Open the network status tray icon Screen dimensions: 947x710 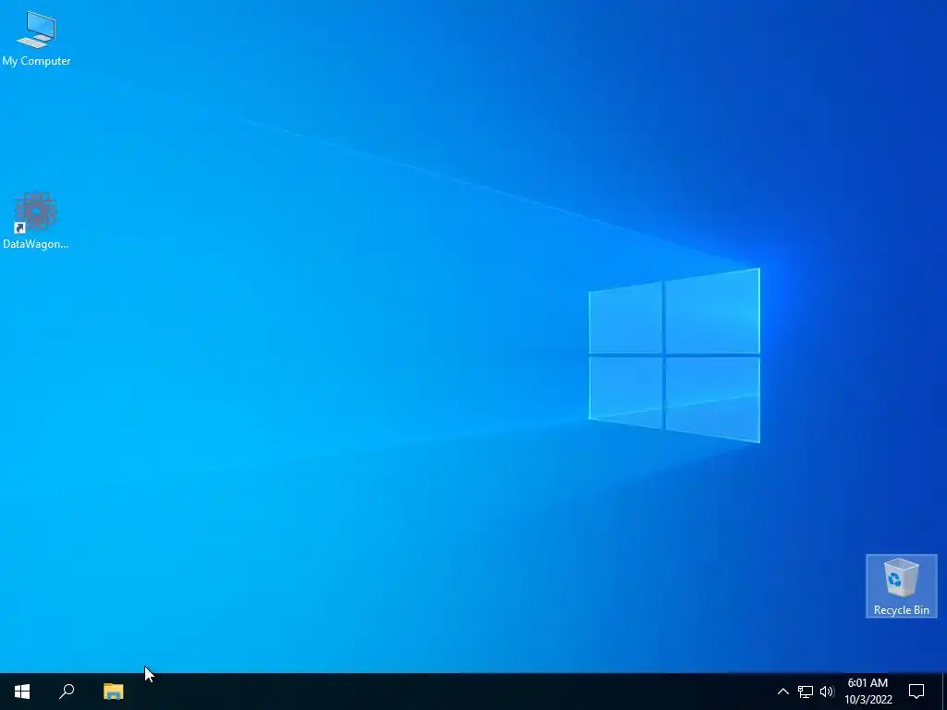coord(806,692)
